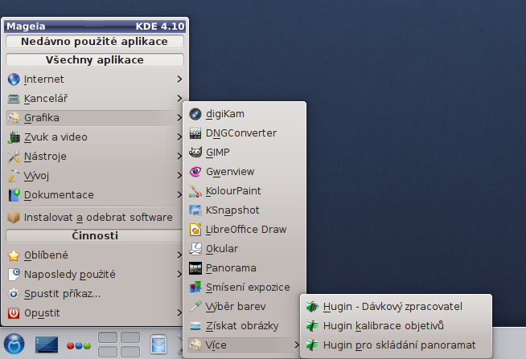
Task: Select KSnapshot entry text
Action: tap(232, 210)
